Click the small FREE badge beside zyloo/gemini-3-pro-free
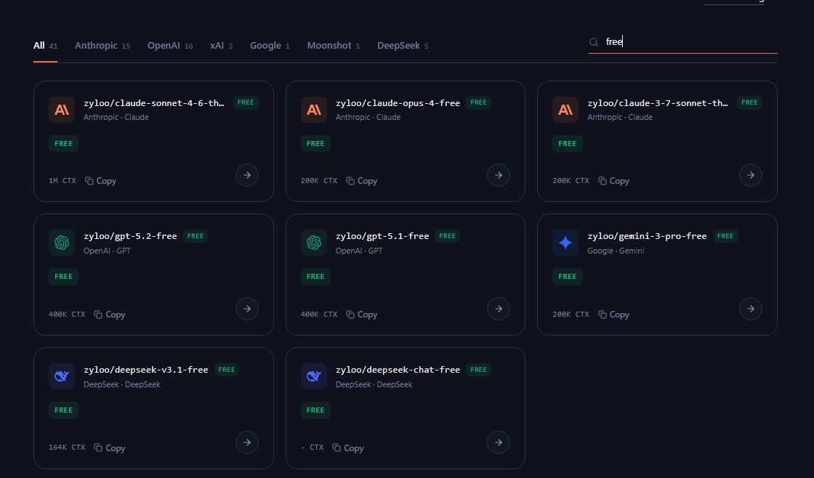Screen dimensions: 814x478 725,235
